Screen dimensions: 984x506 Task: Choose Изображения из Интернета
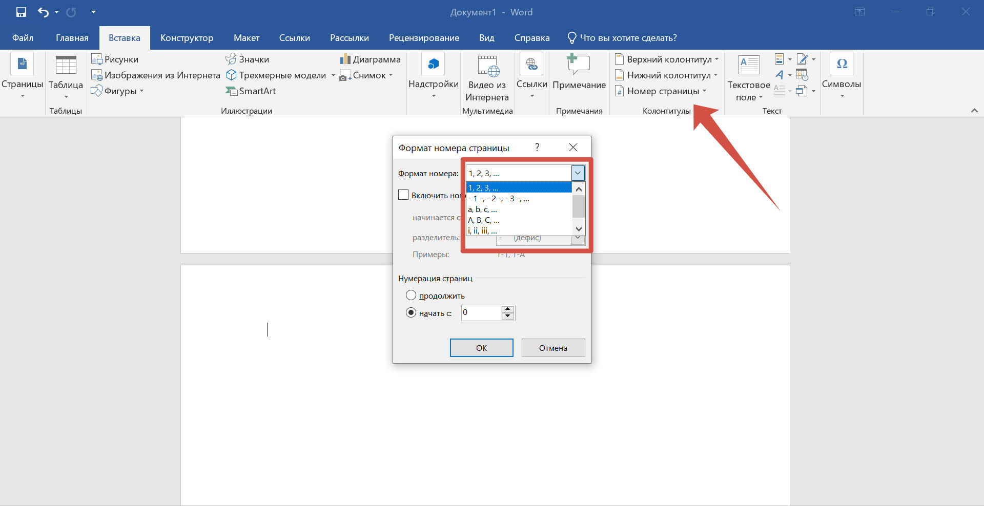click(156, 75)
